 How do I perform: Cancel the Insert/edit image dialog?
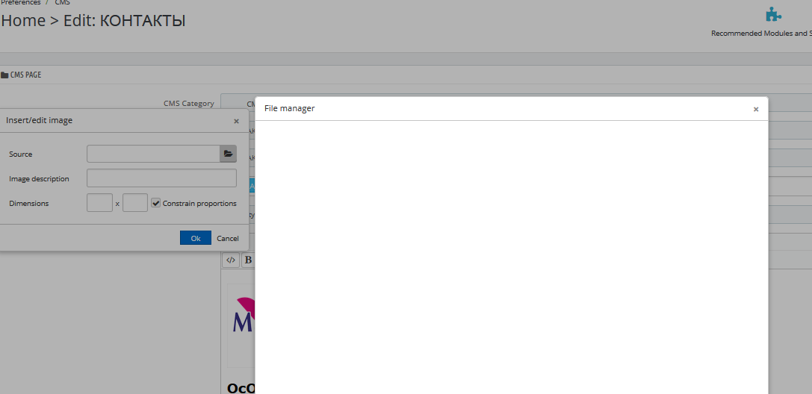coord(228,238)
